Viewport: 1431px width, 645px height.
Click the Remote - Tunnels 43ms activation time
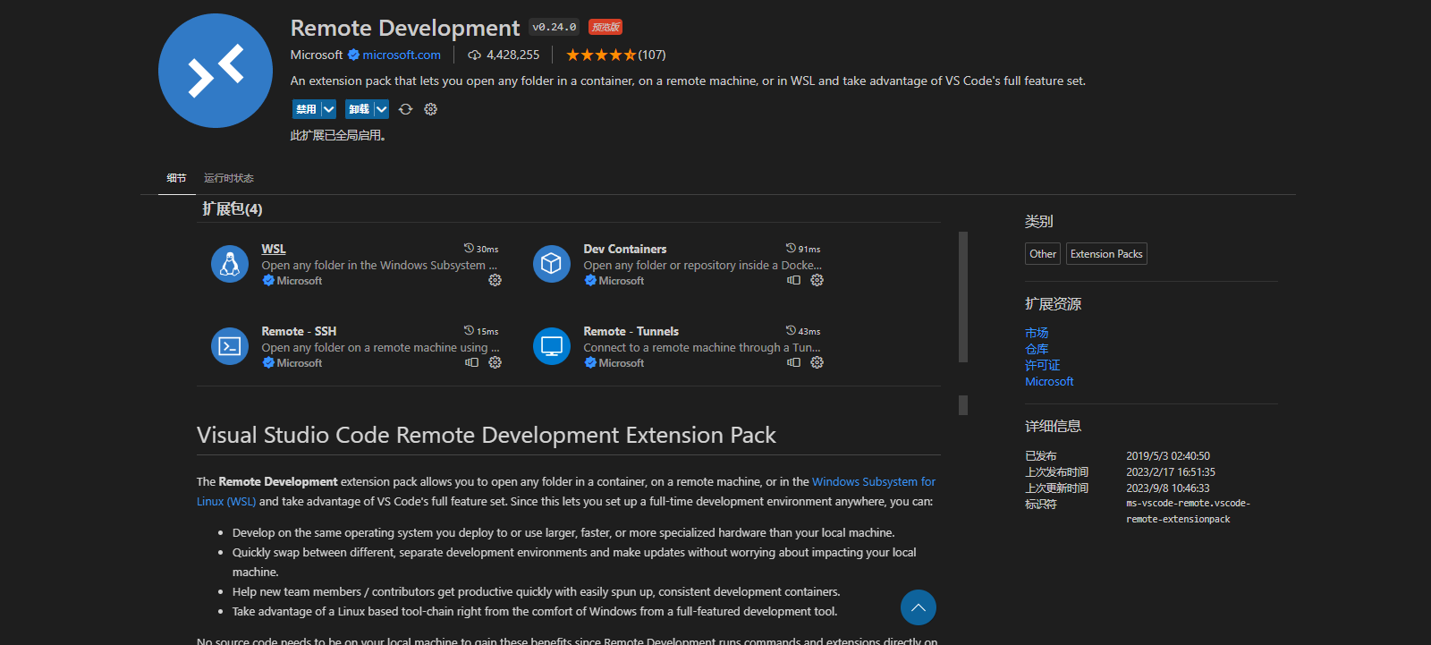pos(803,331)
